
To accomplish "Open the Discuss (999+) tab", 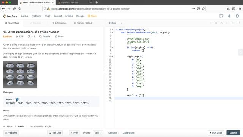I will 83,23.
